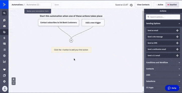
Task: Open the search icon in sidebar
Action: (x=4, y=13)
